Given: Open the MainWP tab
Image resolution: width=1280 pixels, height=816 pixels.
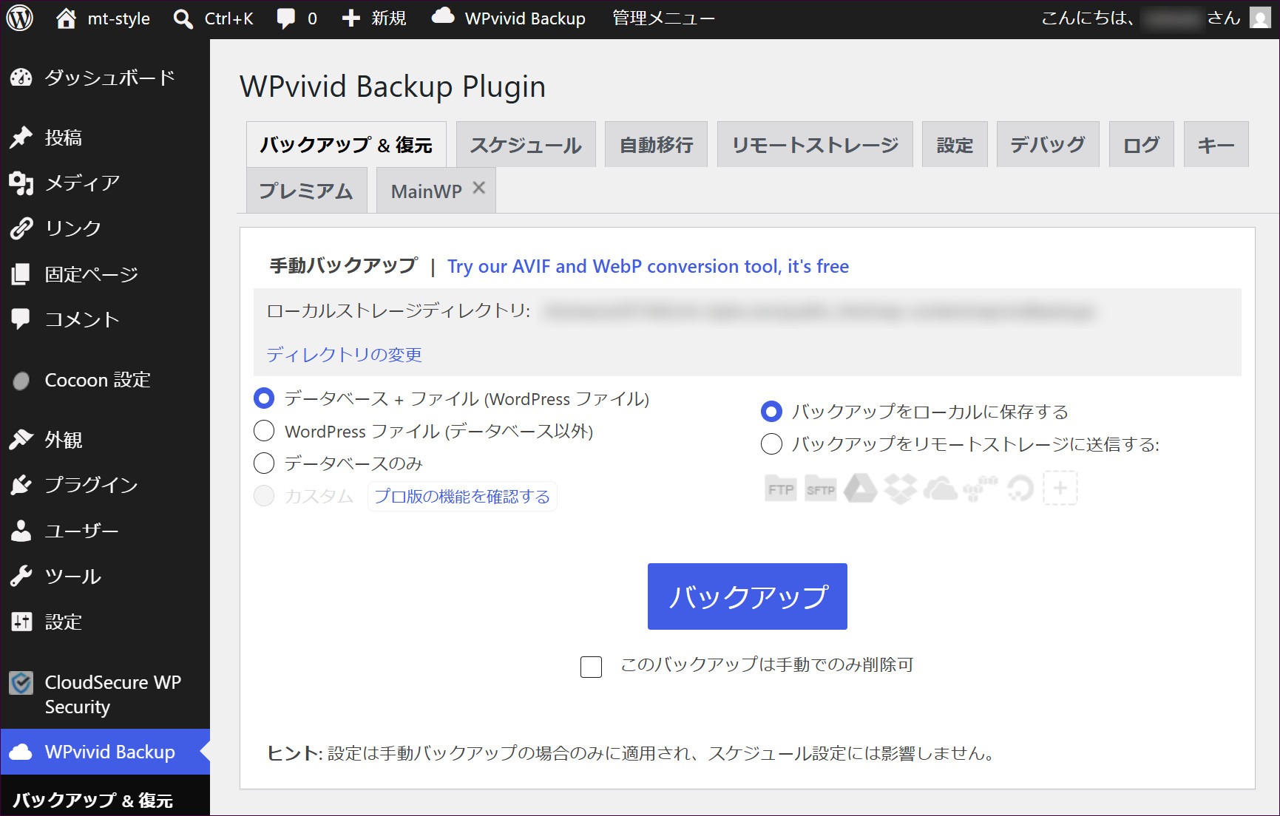Looking at the screenshot, I should (x=426, y=191).
